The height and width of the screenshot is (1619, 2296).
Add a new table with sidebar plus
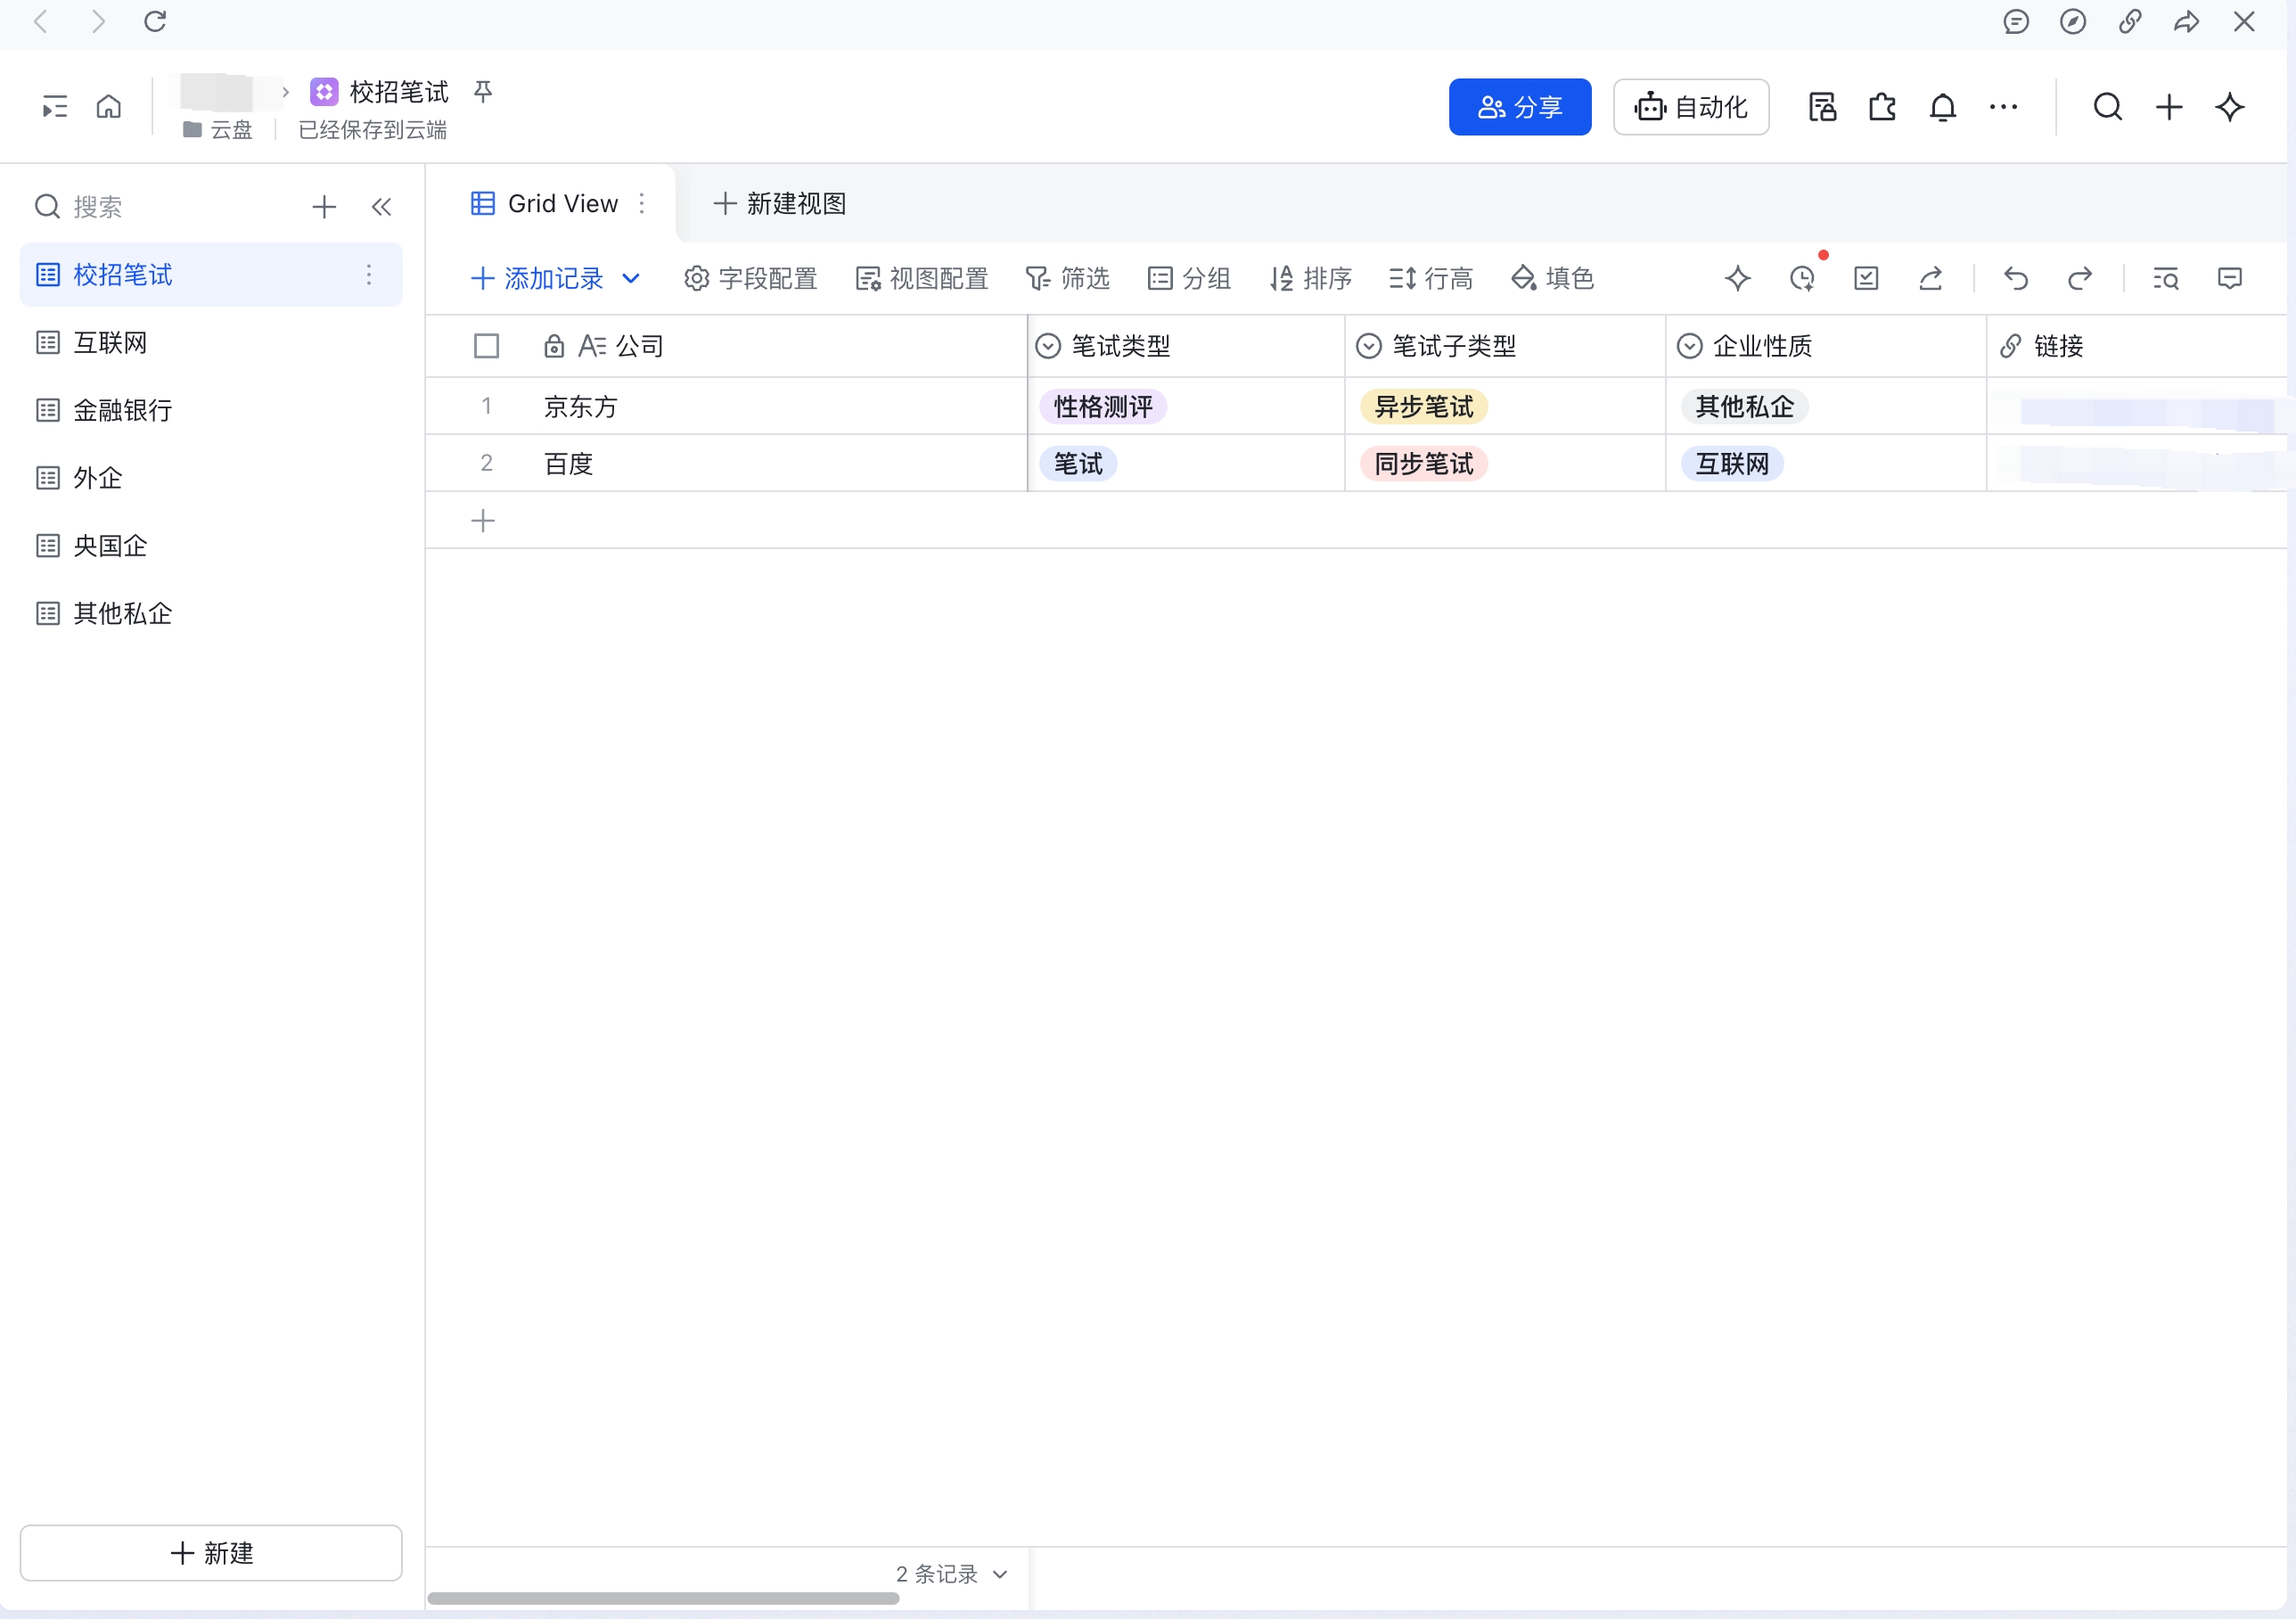coord(324,207)
